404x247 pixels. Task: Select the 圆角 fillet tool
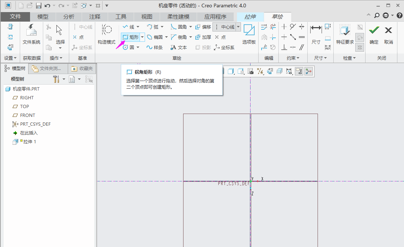[179, 27]
